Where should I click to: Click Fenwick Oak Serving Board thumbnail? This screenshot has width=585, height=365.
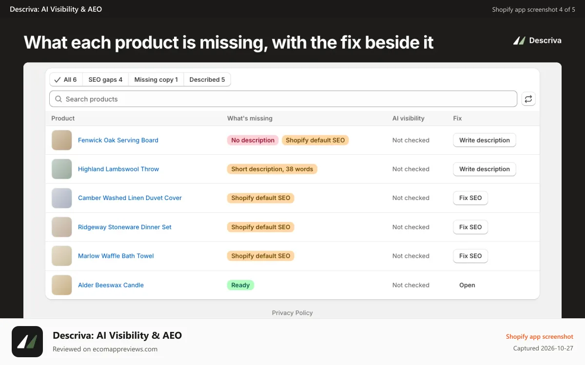click(62, 140)
